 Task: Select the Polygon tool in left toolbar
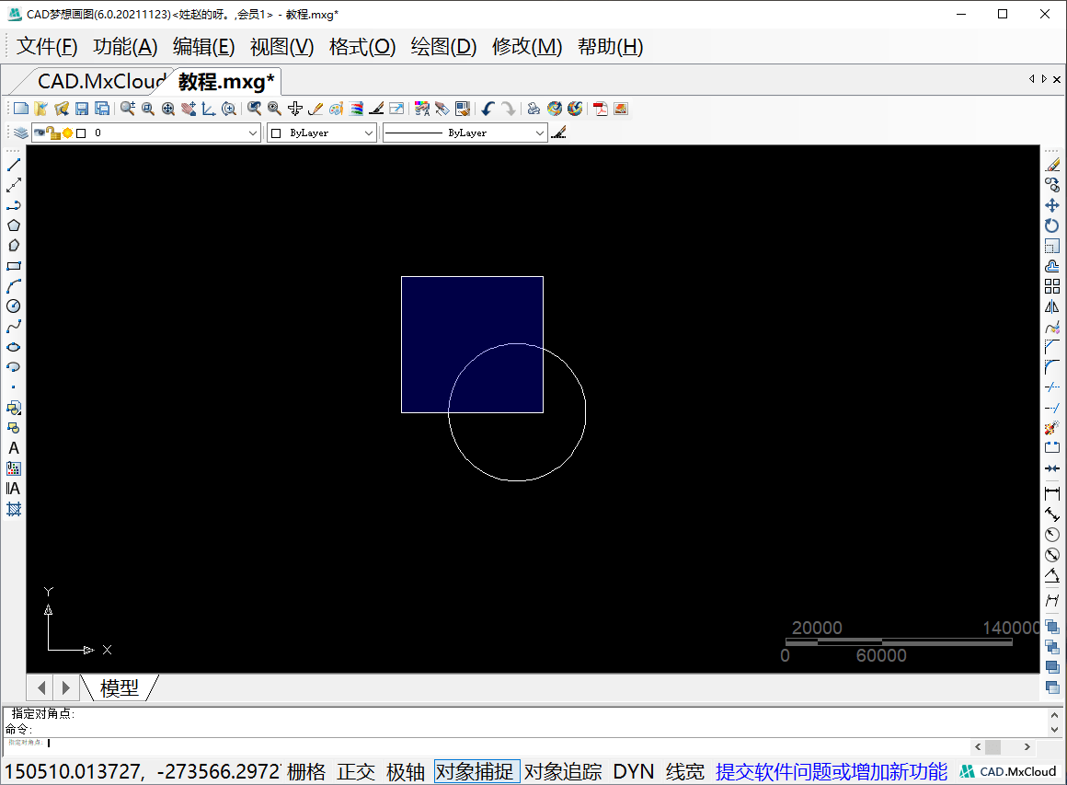(14, 225)
